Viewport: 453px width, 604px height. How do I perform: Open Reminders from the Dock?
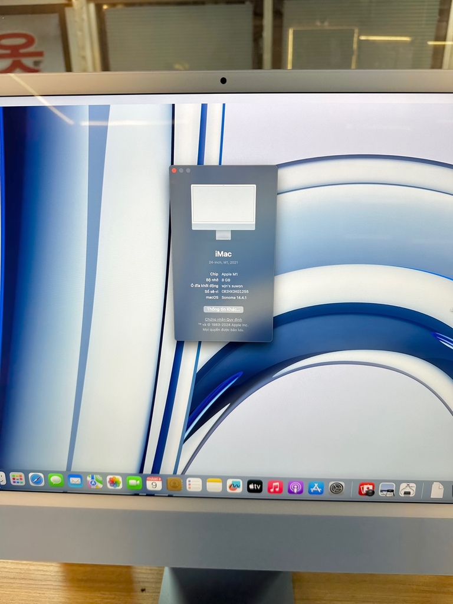[x=194, y=485]
